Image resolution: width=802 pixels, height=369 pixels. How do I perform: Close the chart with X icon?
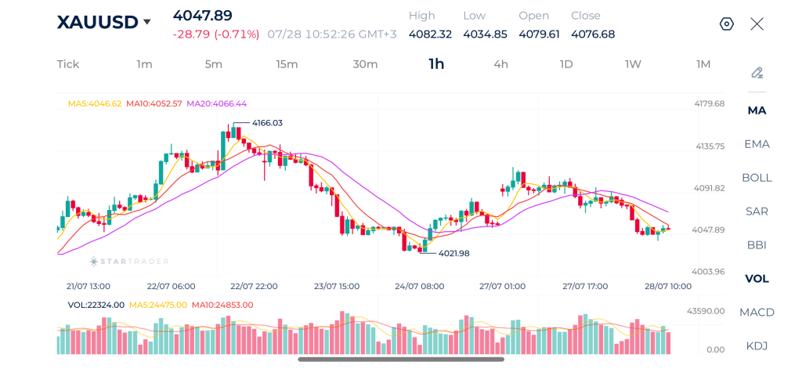tap(757, 24)
